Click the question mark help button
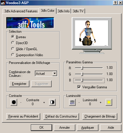Screen dimensions: 123x133 pyautogui.click(x=115, y=3)
